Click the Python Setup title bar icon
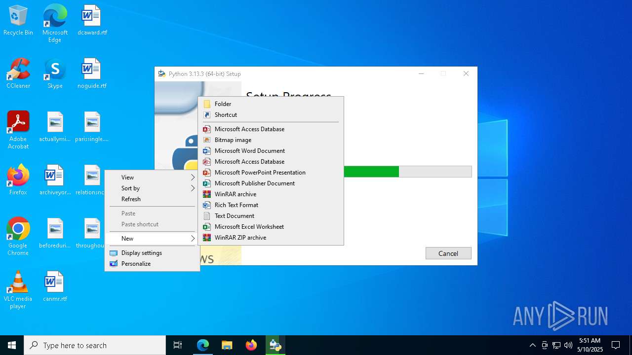632x355 pixels. [x=161, y=74]
